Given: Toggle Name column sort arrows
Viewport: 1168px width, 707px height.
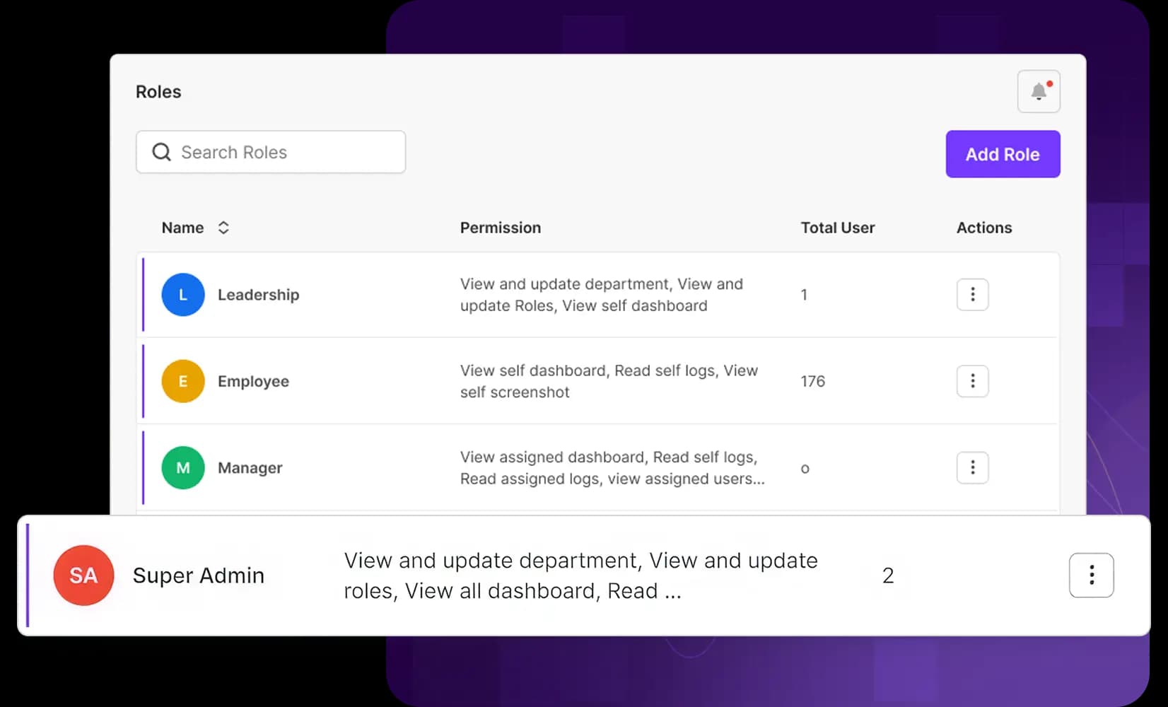Looking at the screenshot, I should [x=223, y=228].
